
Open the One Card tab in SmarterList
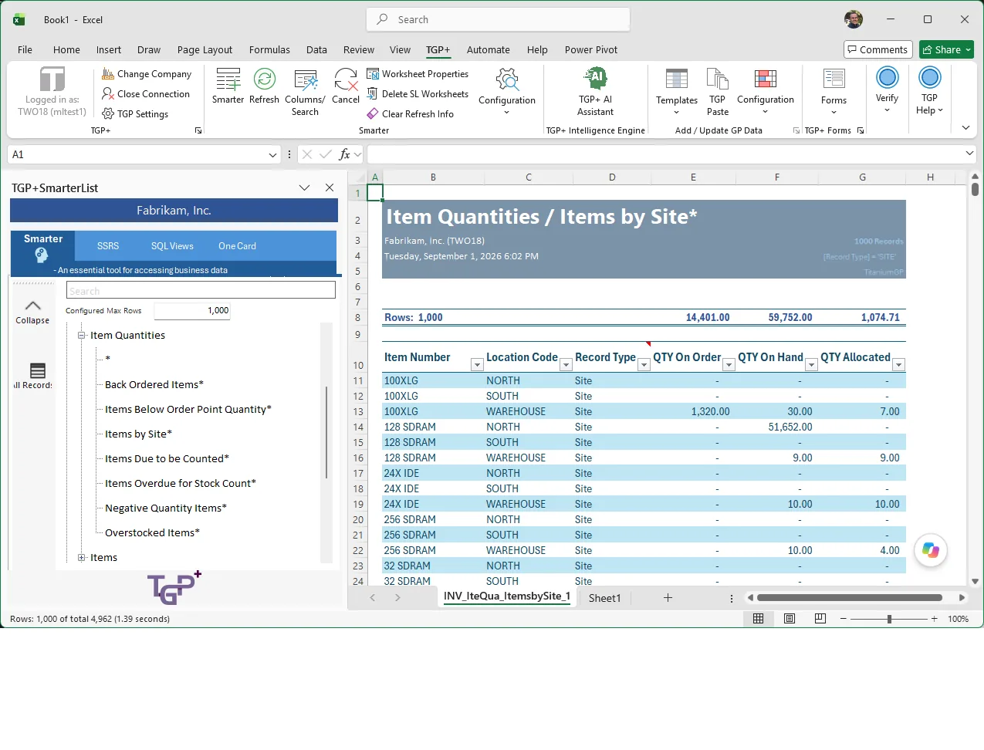tap(237, 246)
